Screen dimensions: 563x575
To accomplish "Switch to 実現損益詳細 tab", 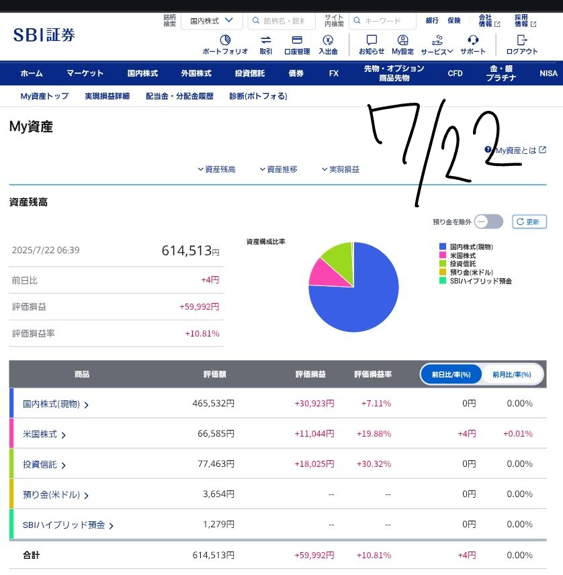I will 107,96.
